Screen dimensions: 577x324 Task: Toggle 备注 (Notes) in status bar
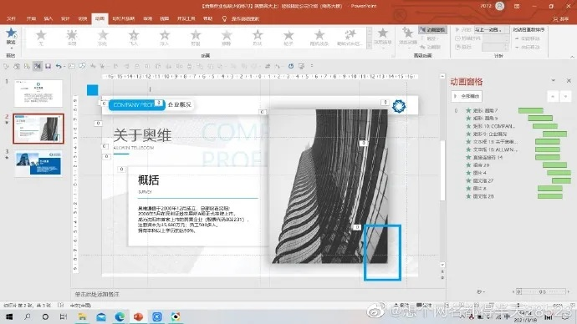pyautogui.click(x=401, y=306)
